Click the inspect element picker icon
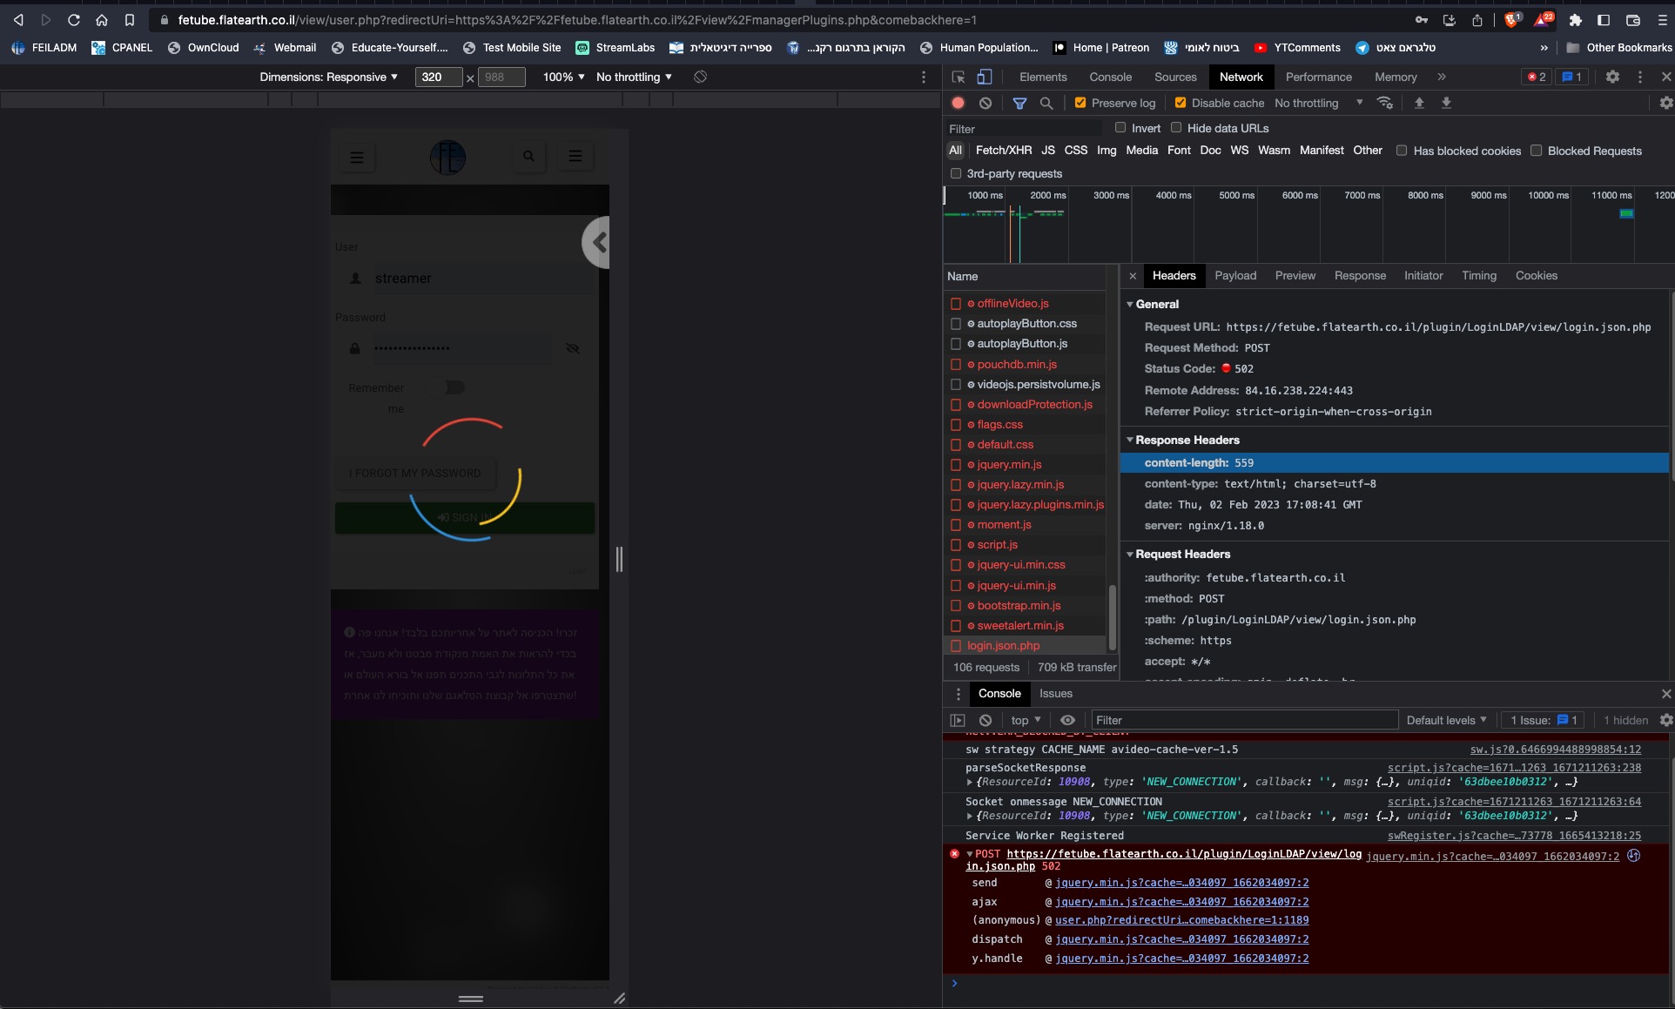The height and width of the screenshot is (1009, 1675). point(958,77)
